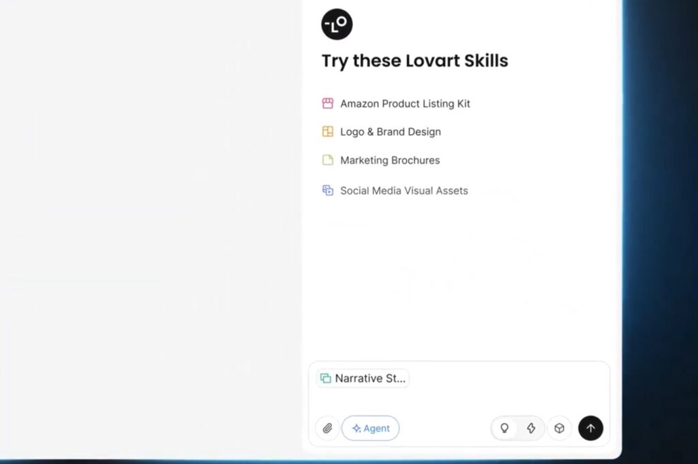Click the sparkle icon in Agent button
Screen dimensions: 698x464
(x=356, y=429)
